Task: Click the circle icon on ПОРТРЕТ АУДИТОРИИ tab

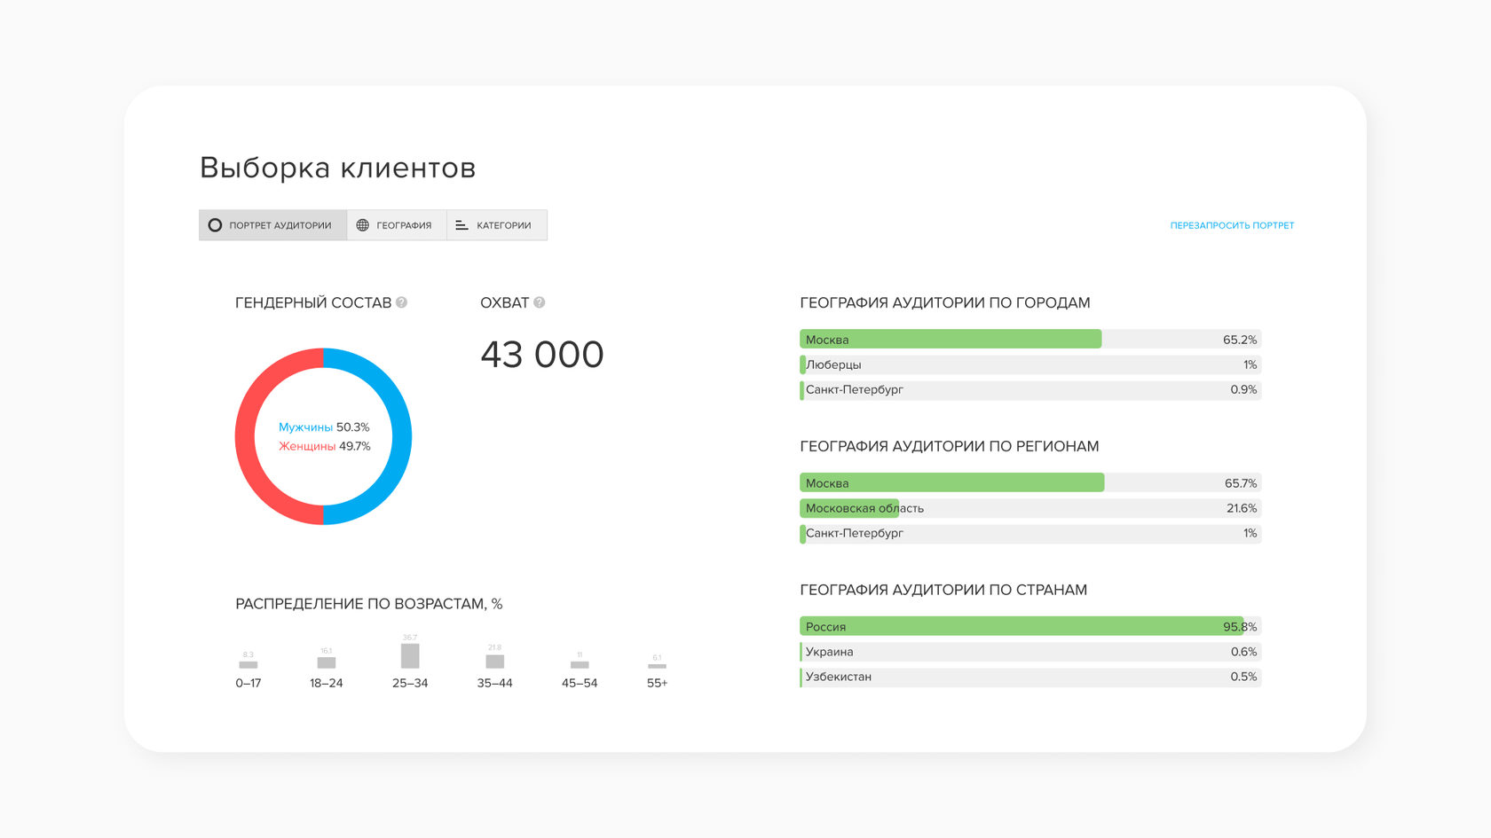Action: (215, 225)
